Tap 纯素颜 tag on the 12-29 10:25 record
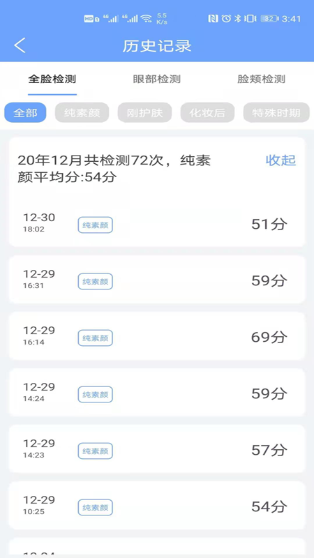This screenshot has width=314, height=558. (x=96, y=508)
